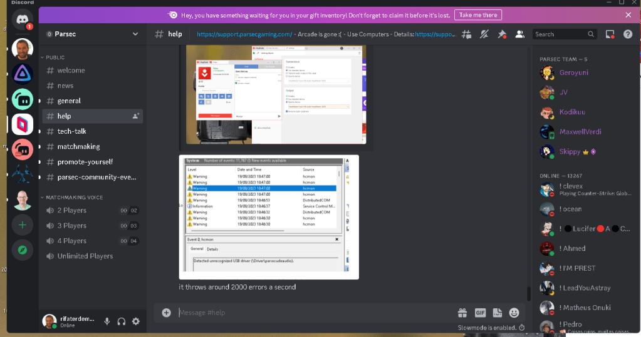This screenshot has width=641, height=337.
Task: Open member ! clevex profile
Action: [586, 189]
